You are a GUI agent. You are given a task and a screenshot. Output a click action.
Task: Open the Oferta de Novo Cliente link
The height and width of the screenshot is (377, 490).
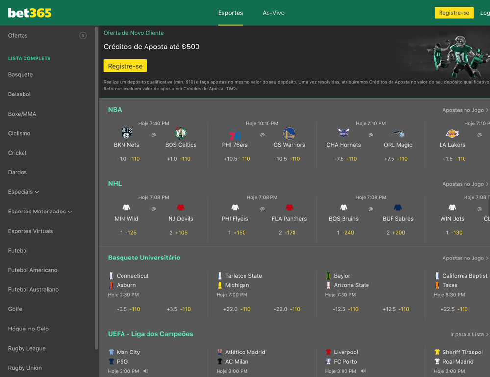pyautogui.click(x=133, y=33)
